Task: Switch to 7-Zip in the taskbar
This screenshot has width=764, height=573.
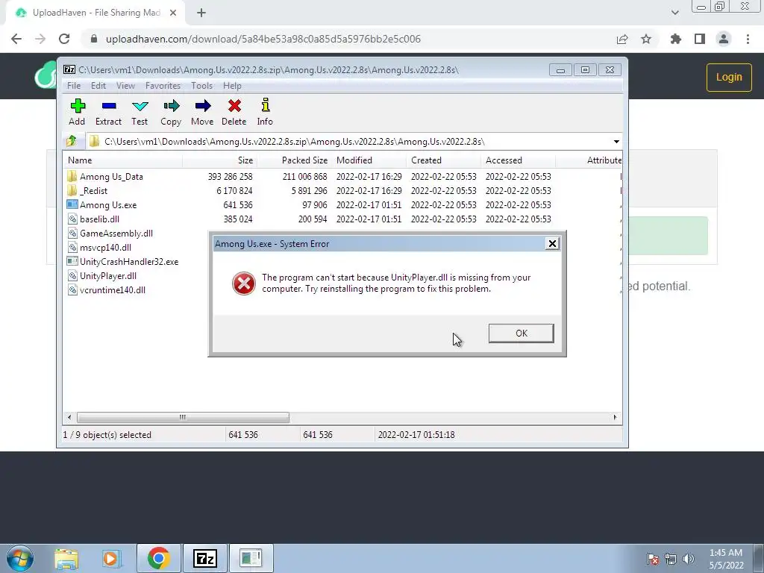Action: click(204, 558)
